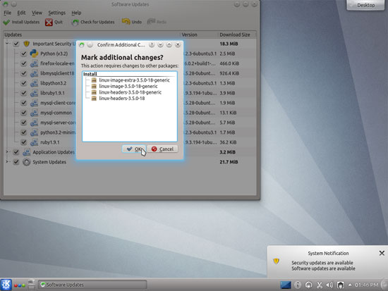Confirm additional changes with OK button
Image resolution: width=388 pixels, height=291 pixels.
coord(134,149)
